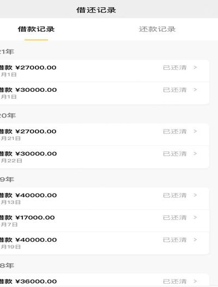Open the ¥27000.00 loan record dated 21日
This screenshot has width=218, height=287.
point(104,134)
